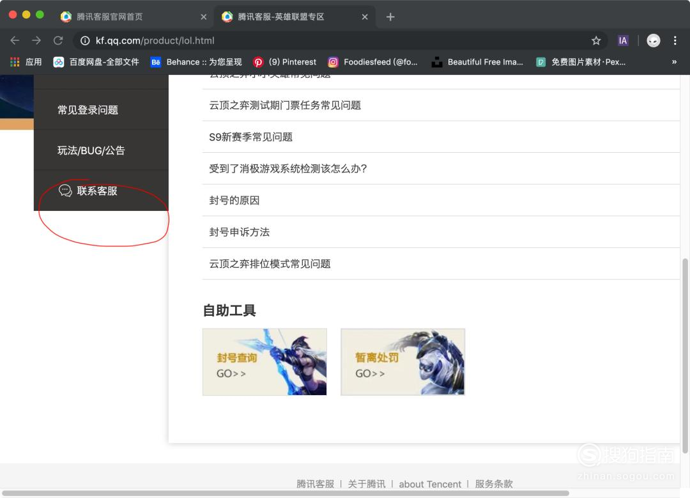Close the 腾讯客服-英雄联盟专区 tab
This screenshot has width=690, height=498.
click(x=365, y=17)
